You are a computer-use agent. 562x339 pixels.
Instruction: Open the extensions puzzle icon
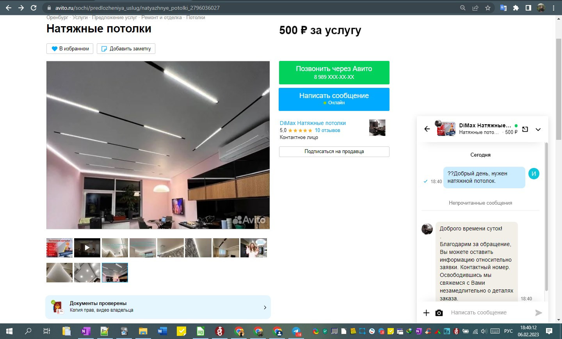[x=516, y=8]
